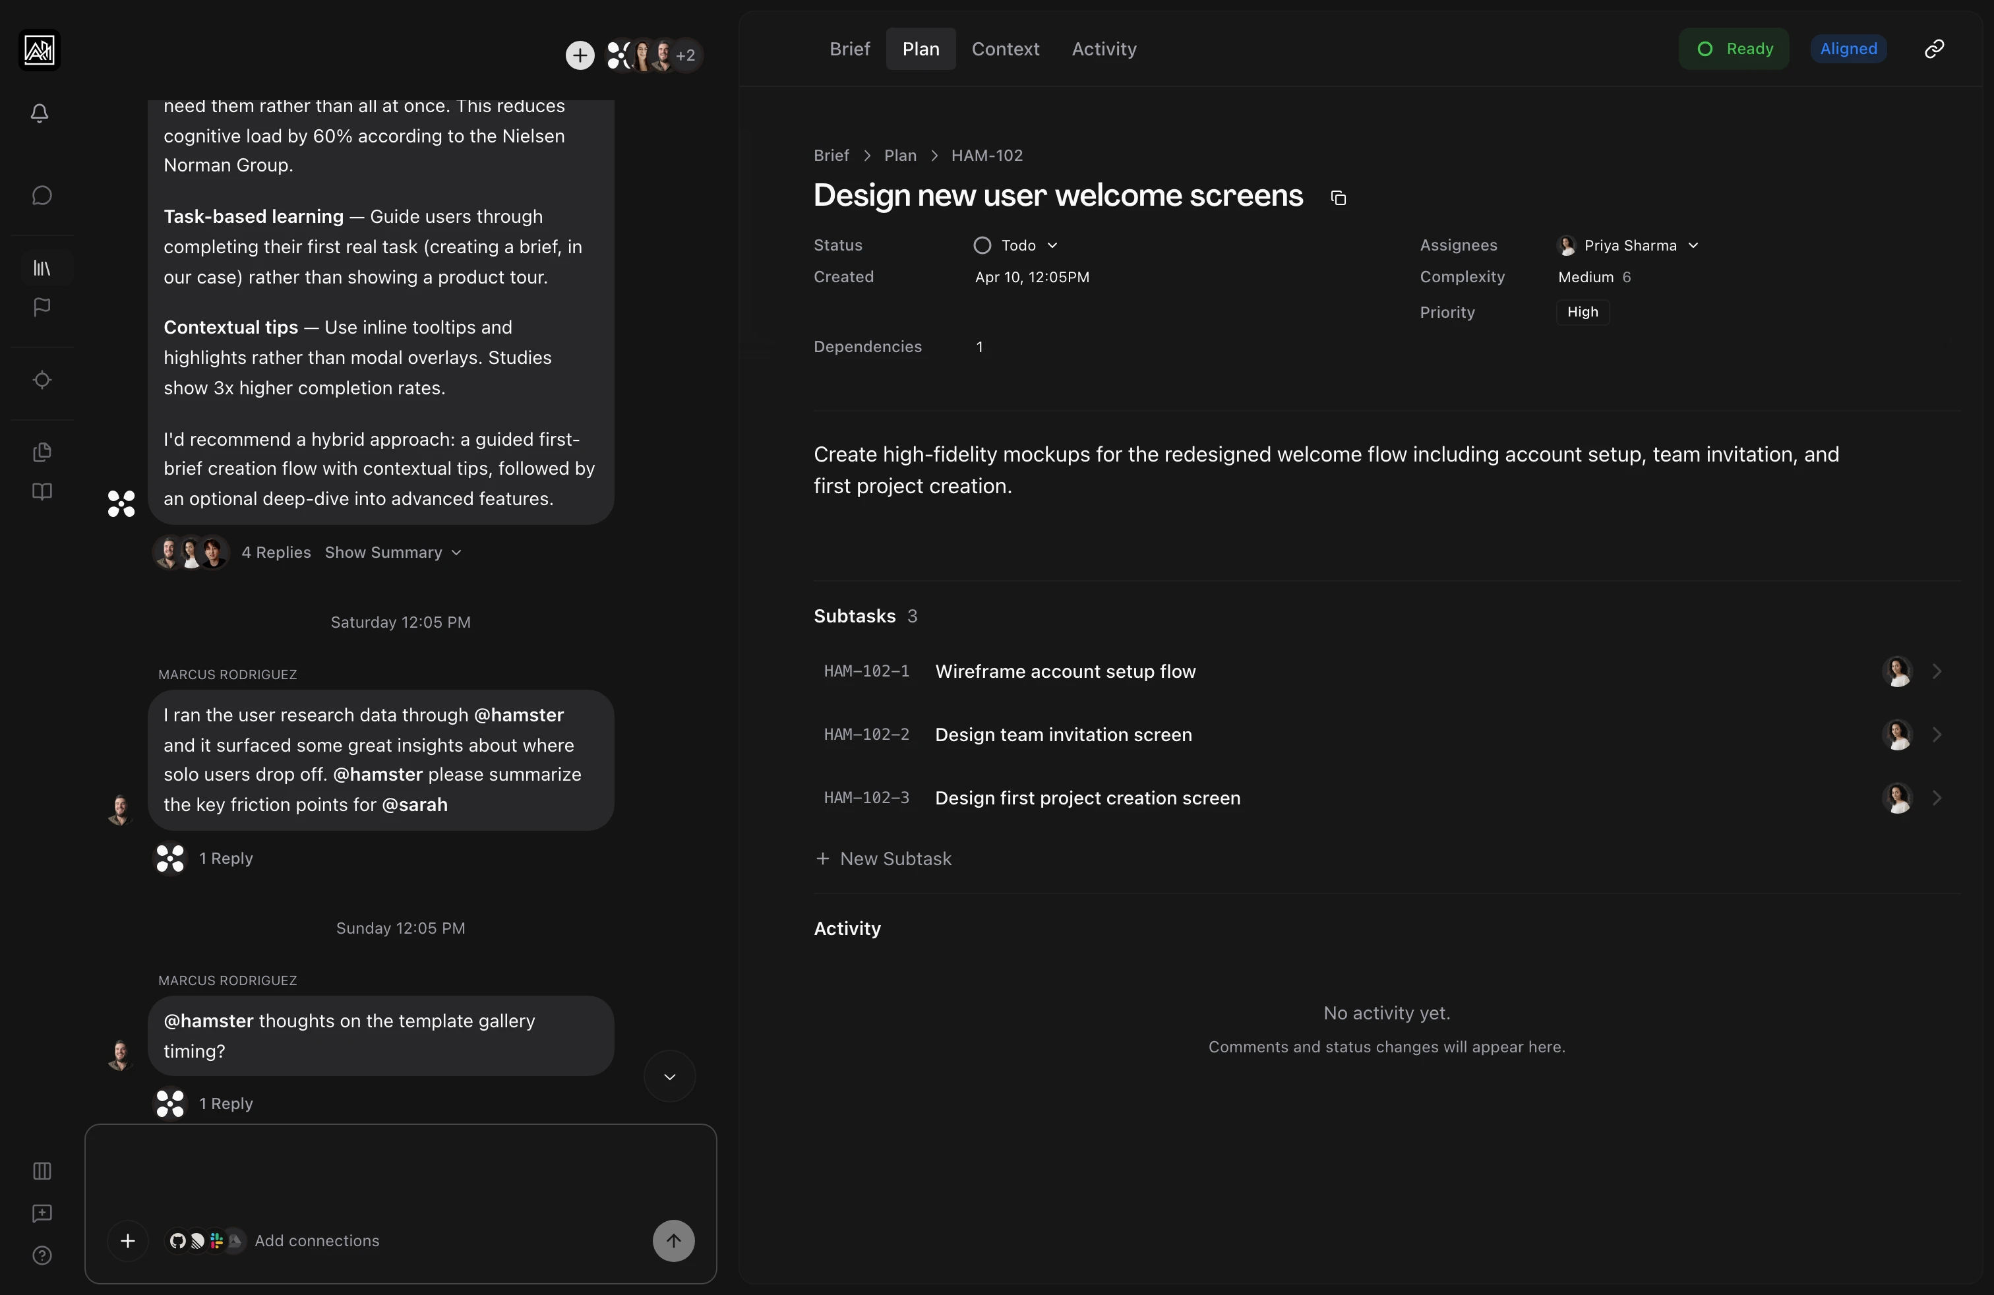
Task: Toggle the Aligned badge
Action: point(1848,49)
